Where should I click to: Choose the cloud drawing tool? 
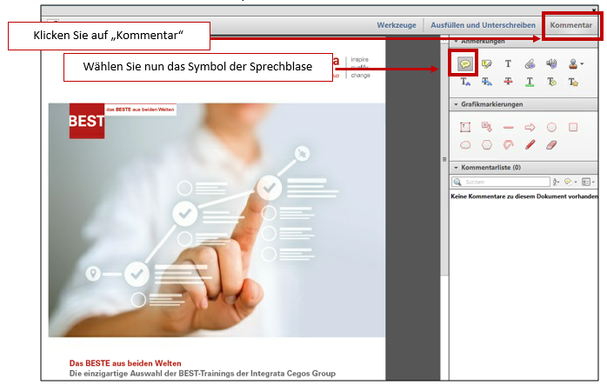point(465,145)
